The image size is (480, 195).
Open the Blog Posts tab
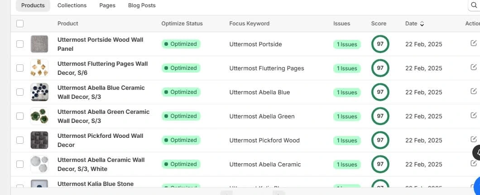(142, 5)
